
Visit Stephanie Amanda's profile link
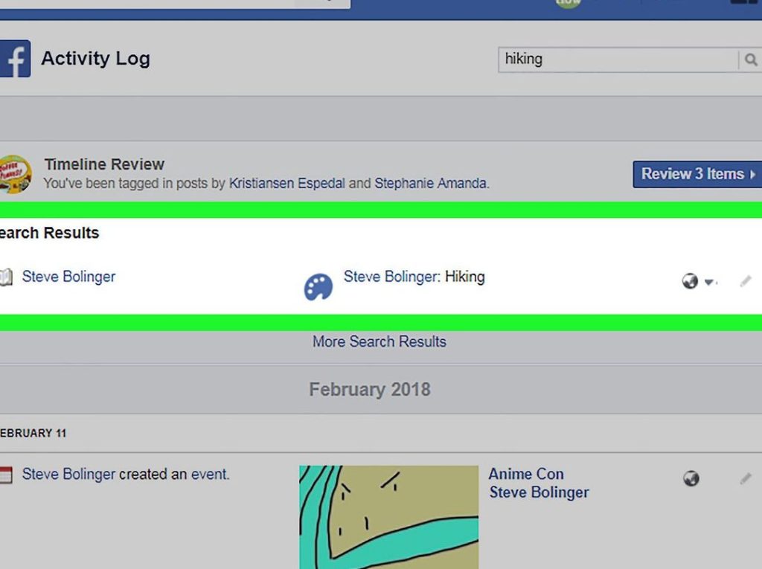click(x=430, y=183)
